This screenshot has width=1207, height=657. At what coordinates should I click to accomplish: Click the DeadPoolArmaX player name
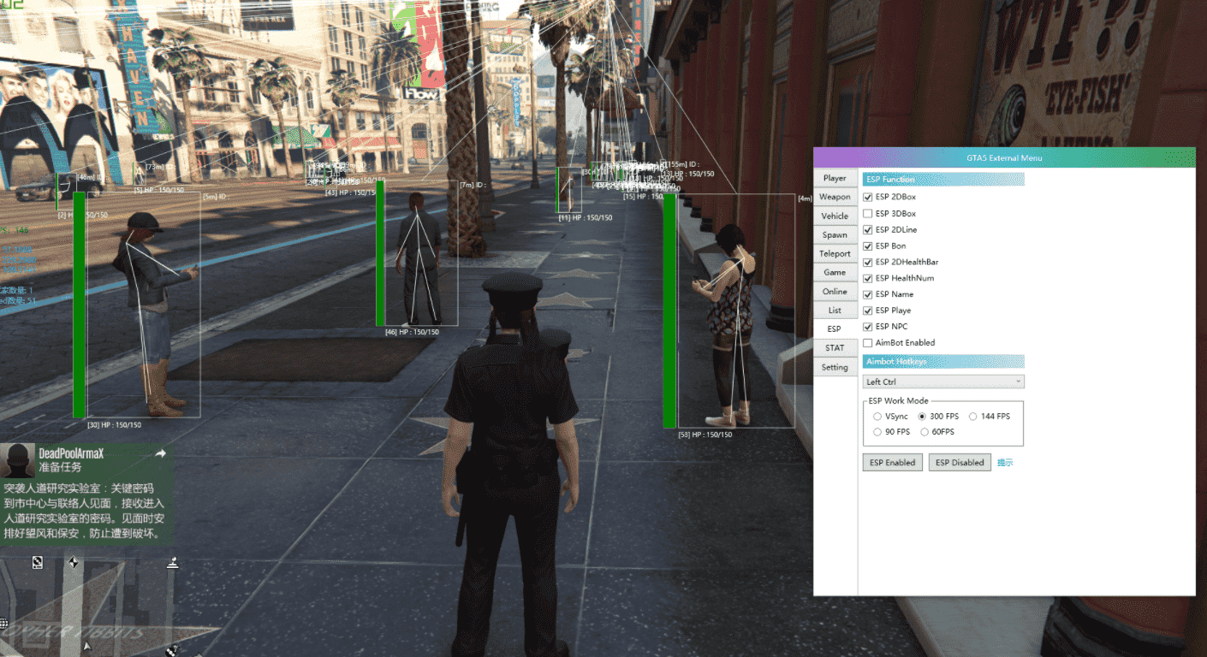point(71,453)
